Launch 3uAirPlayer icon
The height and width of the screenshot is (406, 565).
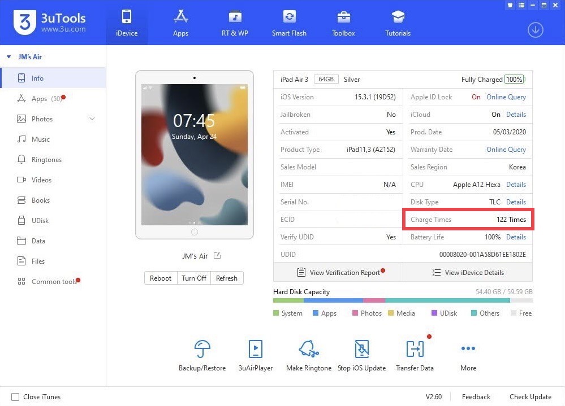tap(256, 349)
